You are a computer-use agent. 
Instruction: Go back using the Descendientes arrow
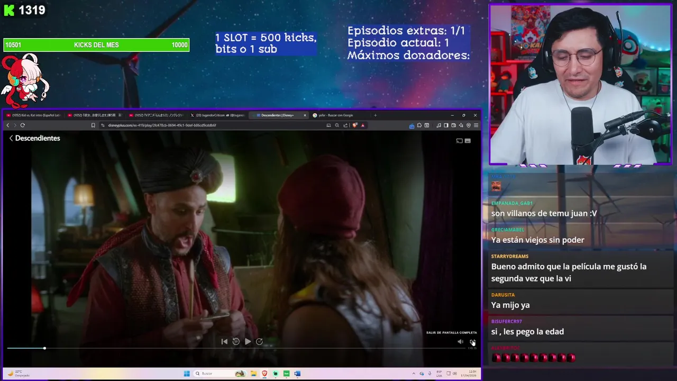[x=11, y=138]
